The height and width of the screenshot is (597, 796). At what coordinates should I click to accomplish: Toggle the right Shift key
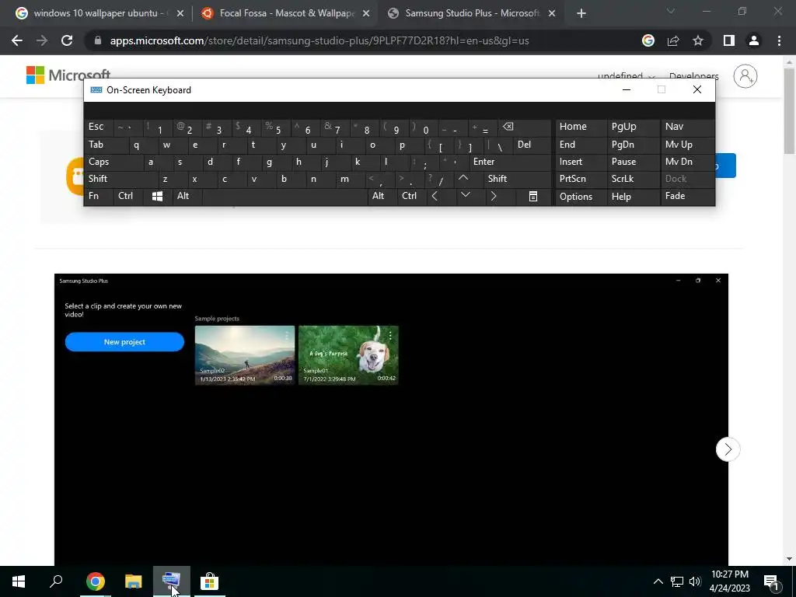(518, 179)
